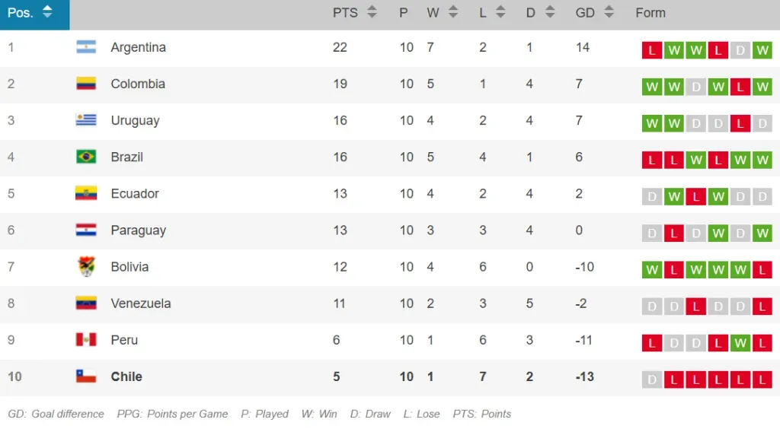Open the Venezuela team link

tap(140, 303)
